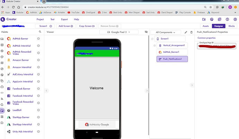
Task: Open info for Amazon Banner component
Action: [38, 60]
